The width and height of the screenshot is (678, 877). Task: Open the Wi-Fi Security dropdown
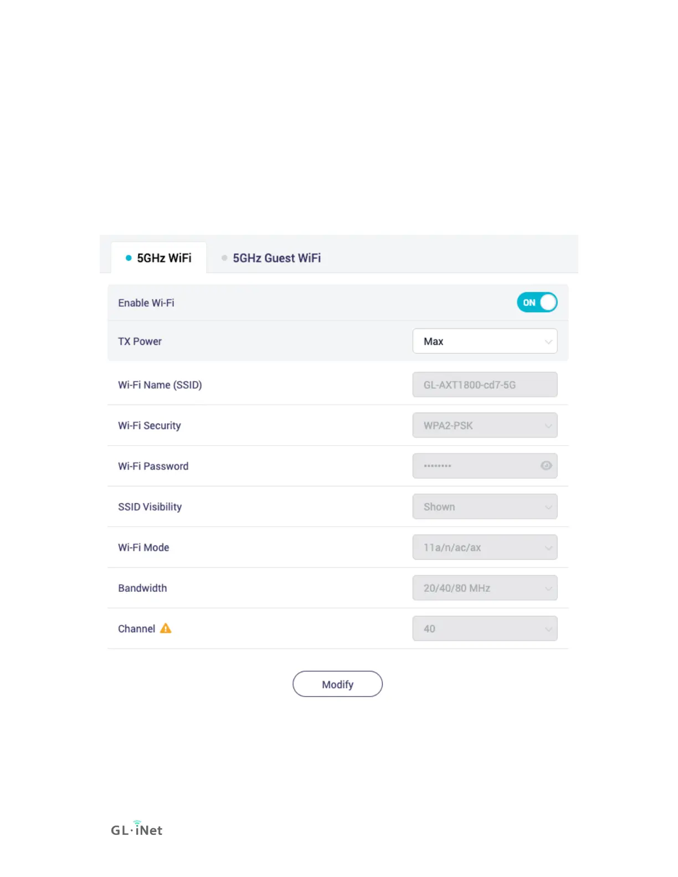[485, 425]
